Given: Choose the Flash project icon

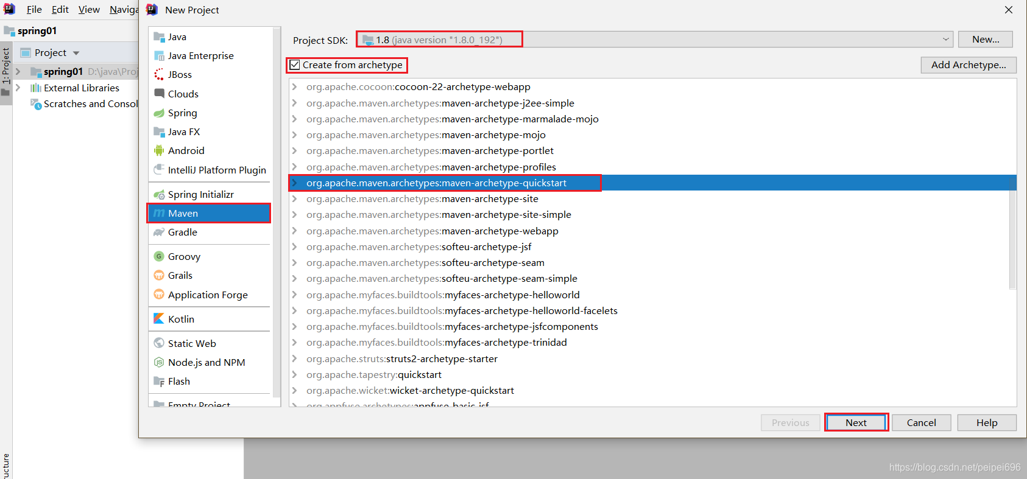Looking at the screenshot, I should [x=159, y=381].
